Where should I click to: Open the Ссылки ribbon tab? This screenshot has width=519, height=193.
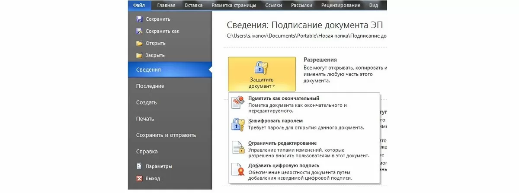click(272, 5)
